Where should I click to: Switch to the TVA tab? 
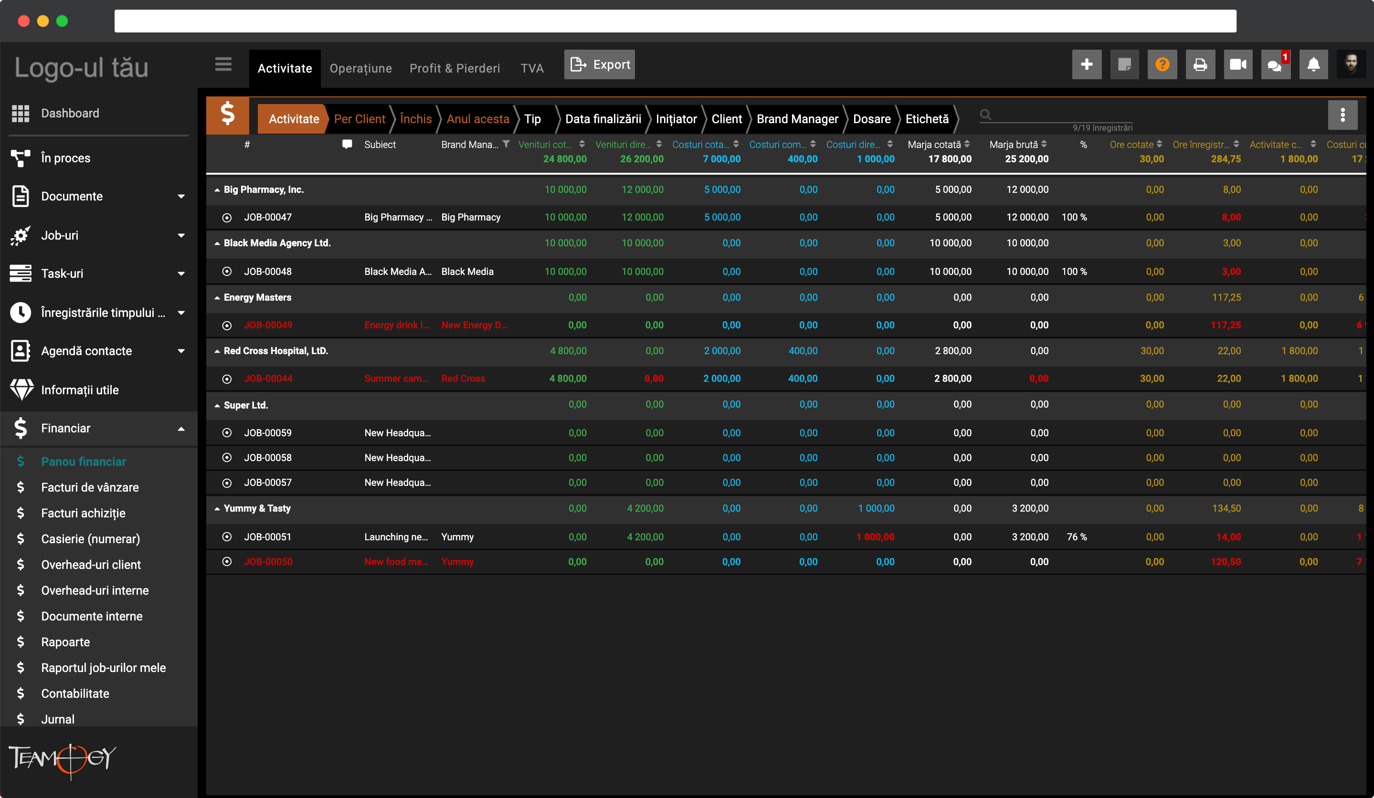click(532, 68)
